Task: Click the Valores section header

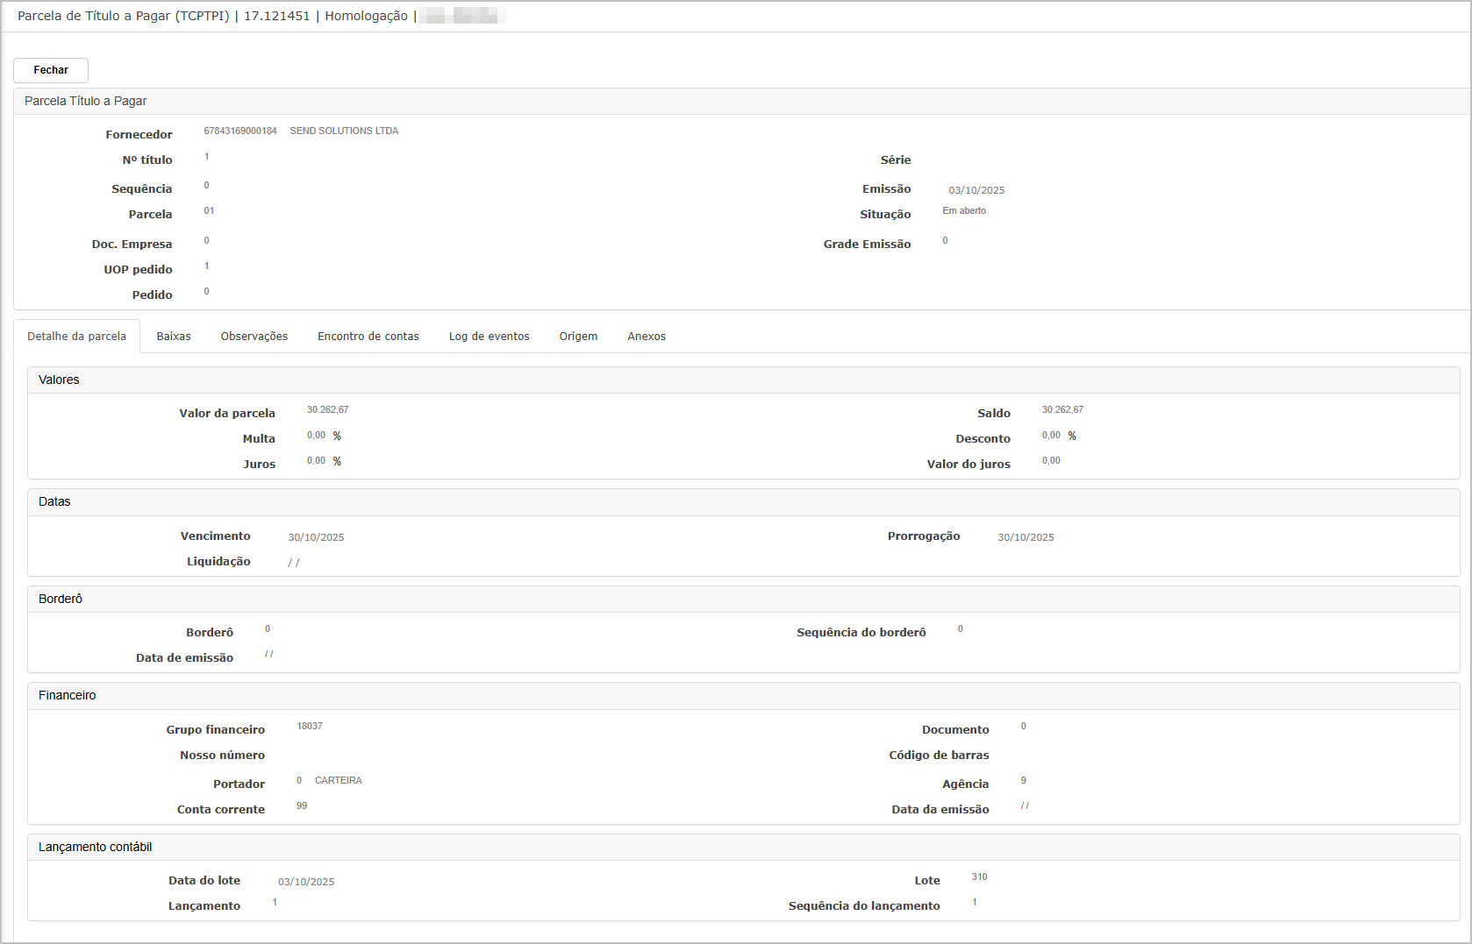Action: click(59, 380)
